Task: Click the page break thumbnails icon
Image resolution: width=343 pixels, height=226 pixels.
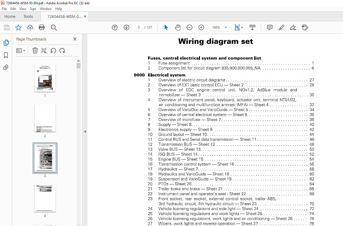Action: pos(44,50)
